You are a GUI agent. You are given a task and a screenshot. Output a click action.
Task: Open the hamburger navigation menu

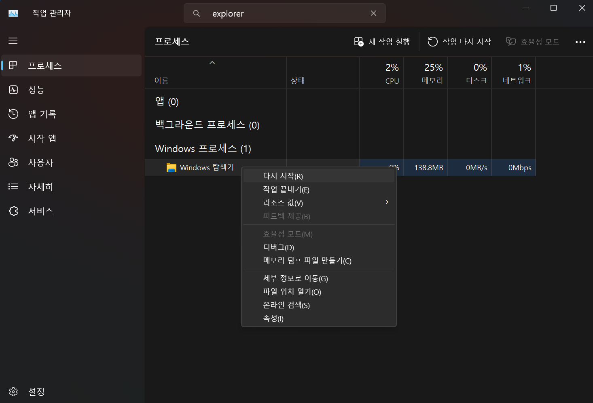(13, 41)
